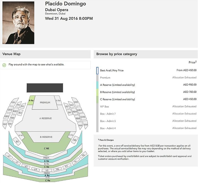
Task: Select box GB8 on the right side
Action: tap(86, 125)
